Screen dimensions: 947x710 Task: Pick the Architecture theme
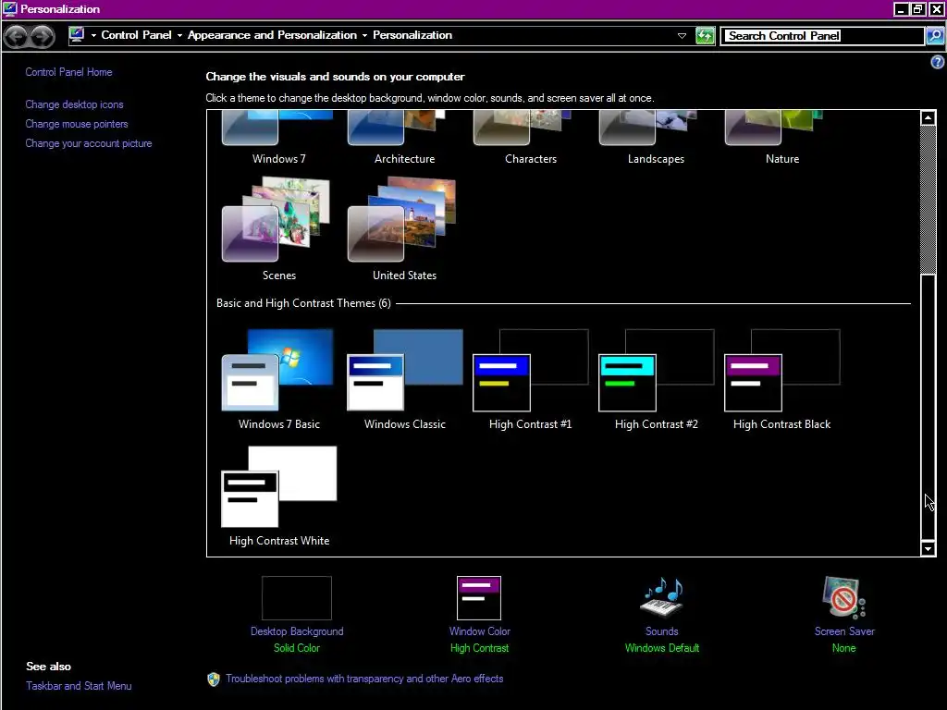pyautogui.click(x=397, y=128)
